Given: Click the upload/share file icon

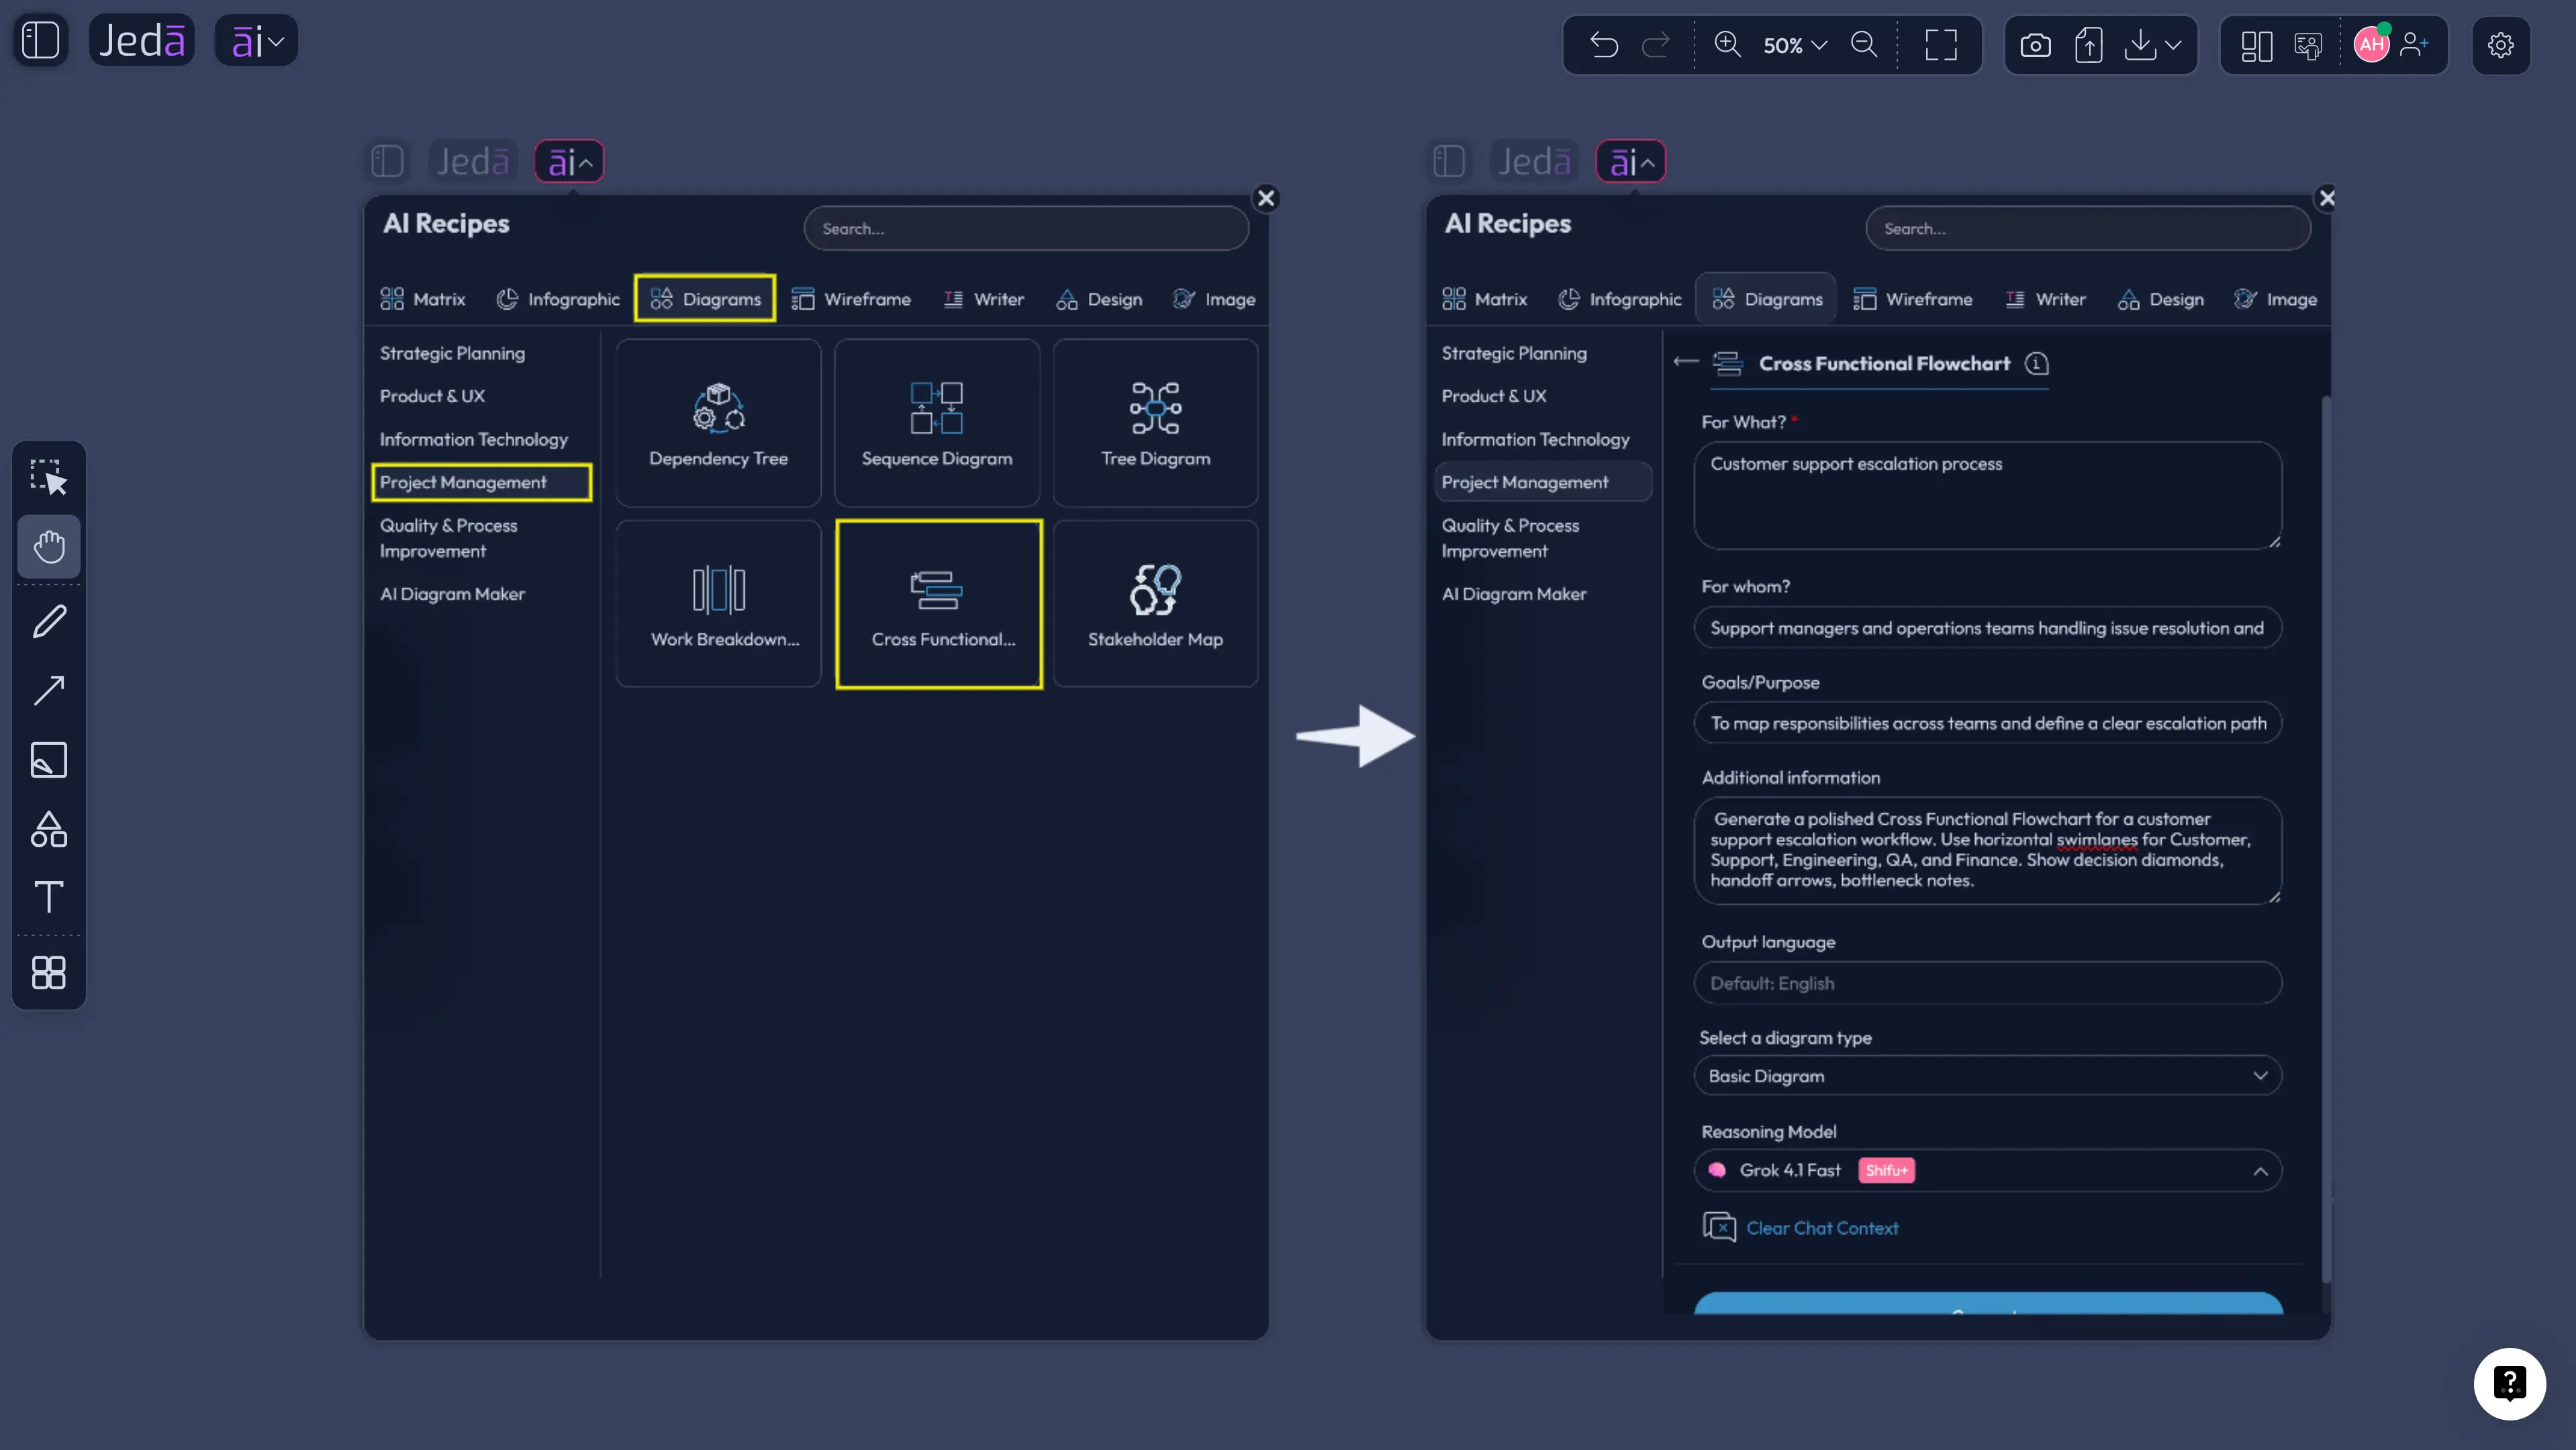Looking at the screenshot, I should (x=2088, y=45).
